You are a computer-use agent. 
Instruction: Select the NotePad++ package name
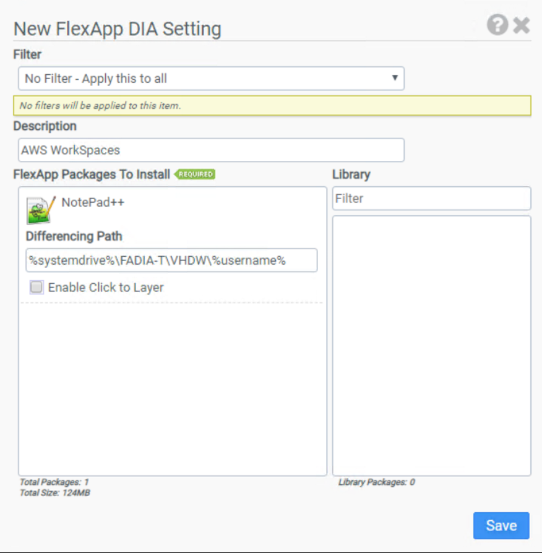point(93,202)
